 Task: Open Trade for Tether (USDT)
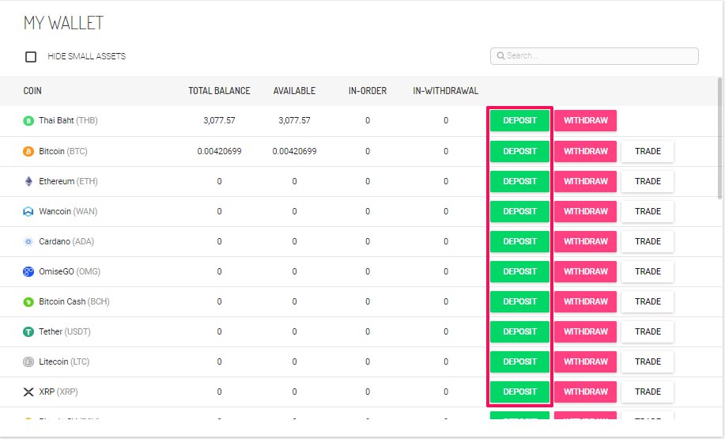coord(648,331)
